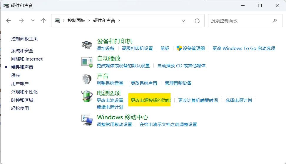
Task: Go back with the back arrow
Action: [9, 21]
